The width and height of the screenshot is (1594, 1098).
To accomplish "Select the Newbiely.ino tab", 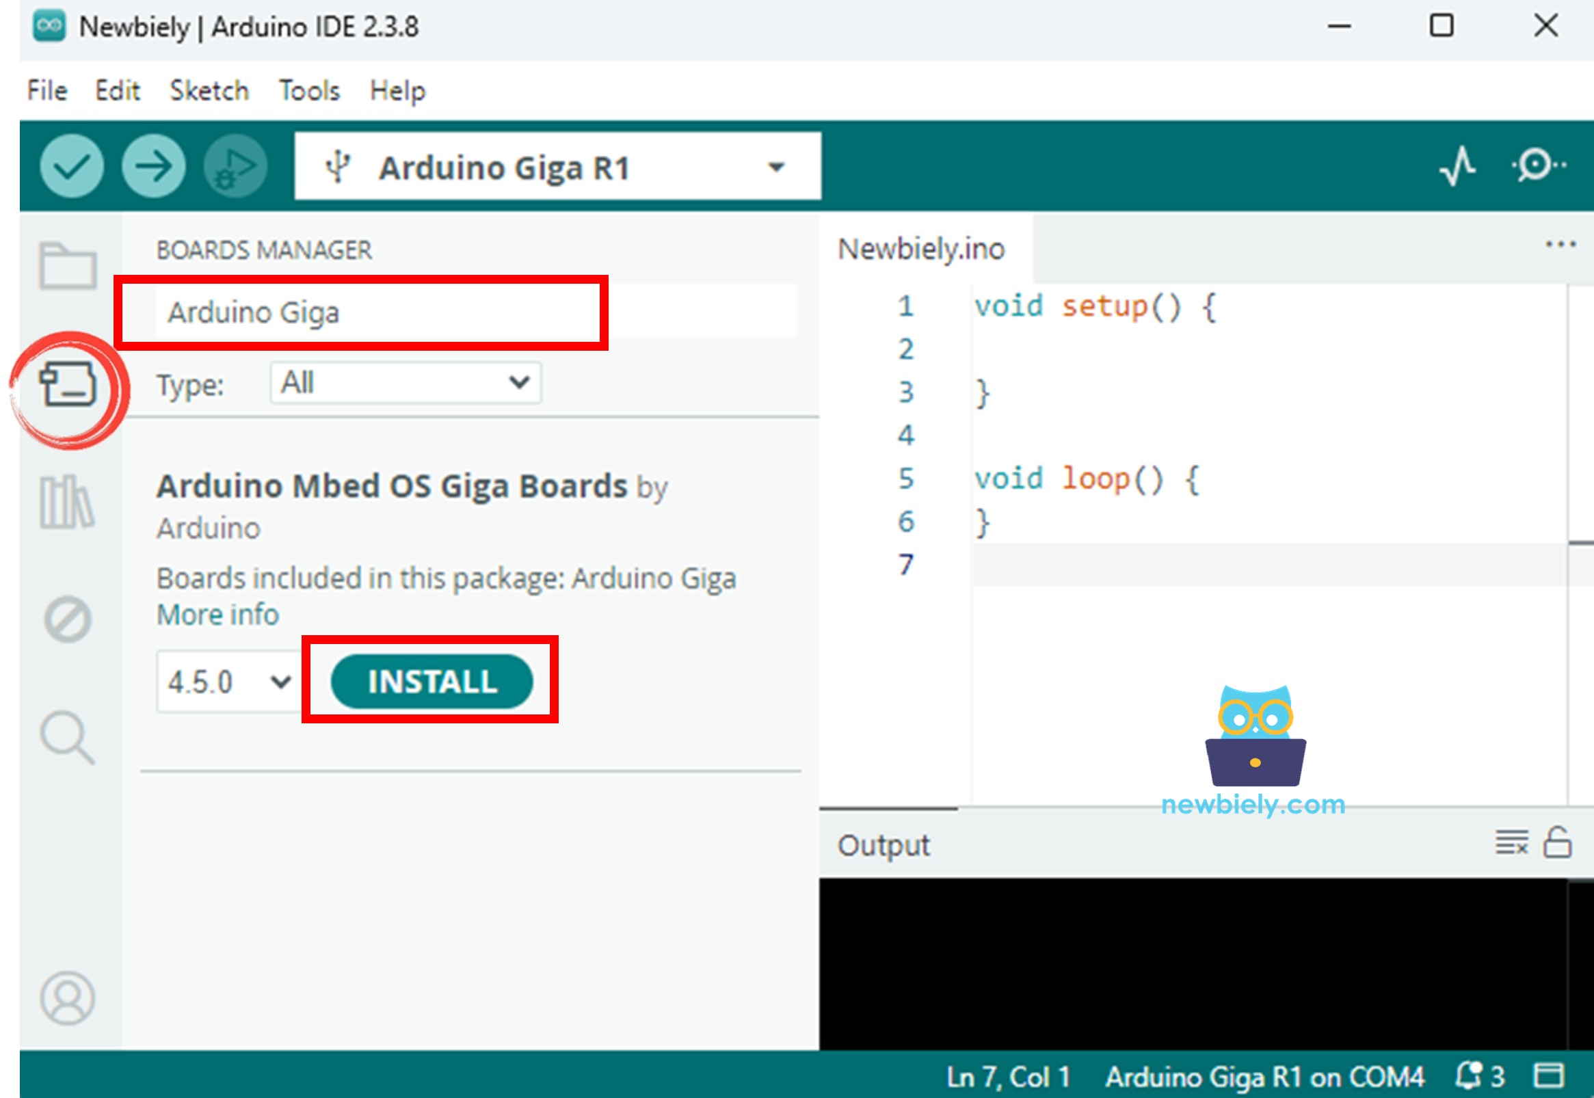I will click(x=921, y=248).
